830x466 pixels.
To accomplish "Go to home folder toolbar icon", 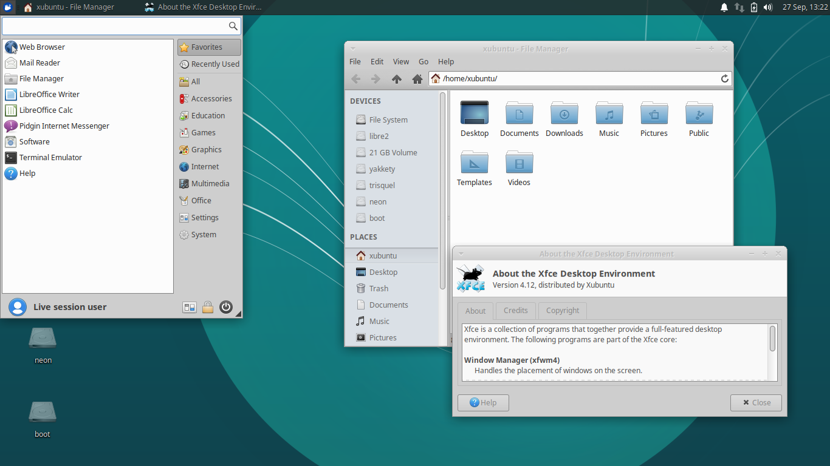I will (417, 79).
